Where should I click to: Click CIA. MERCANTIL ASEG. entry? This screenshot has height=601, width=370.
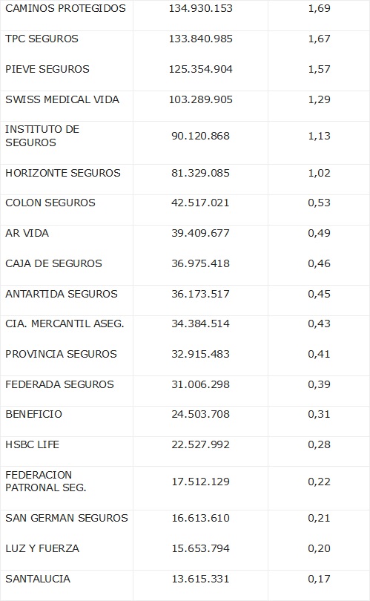65,324
